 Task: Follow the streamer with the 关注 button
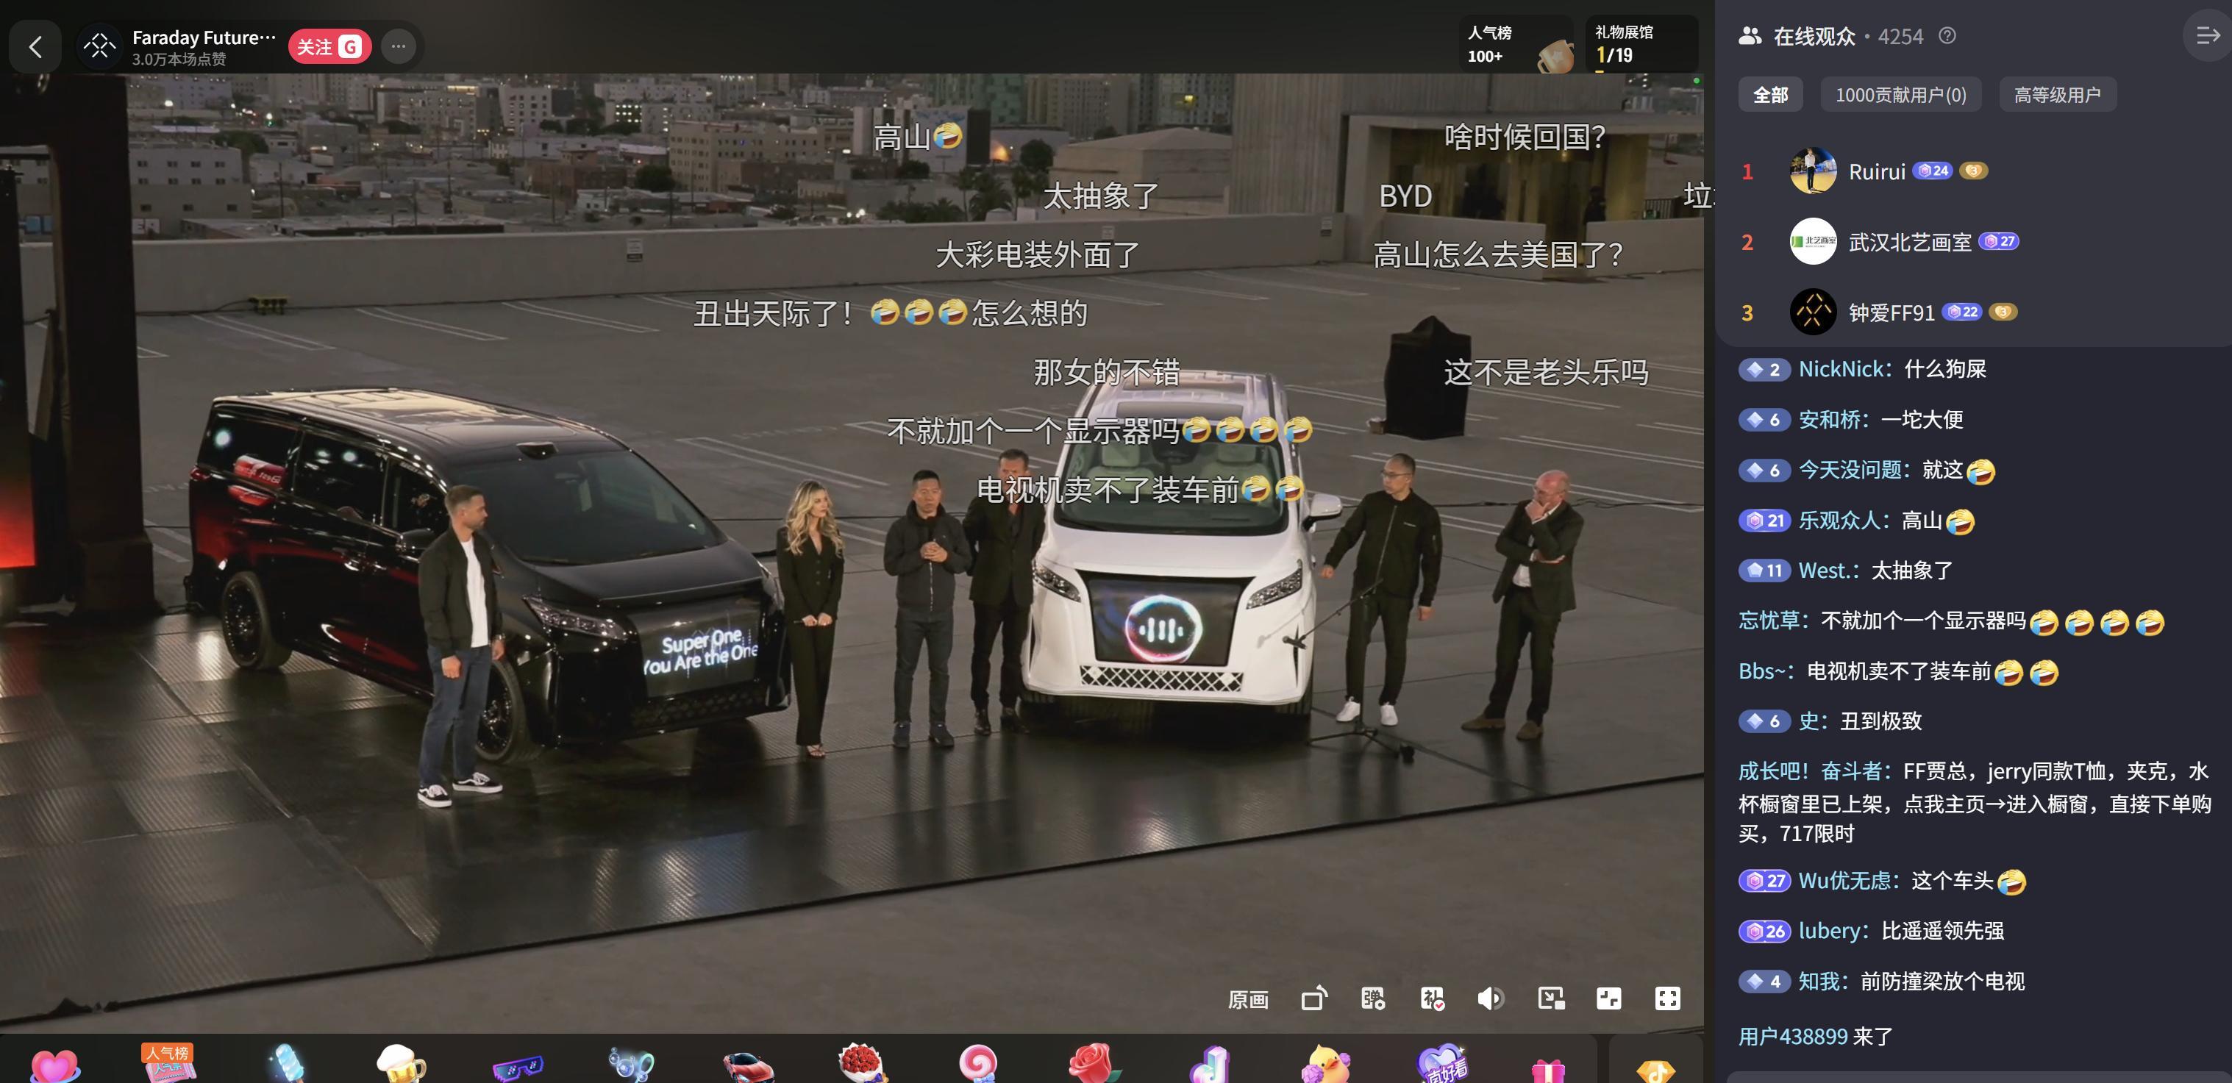(x=329, y=47)
